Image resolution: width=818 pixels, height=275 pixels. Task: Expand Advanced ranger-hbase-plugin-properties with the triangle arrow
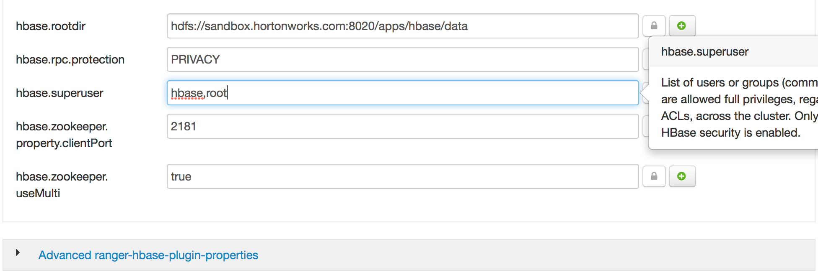(x=18, y=252)
